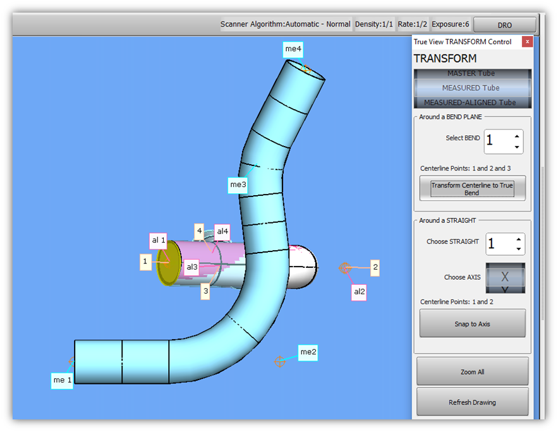
Task: Increase the Select BEND value
Action: [518, 135]
